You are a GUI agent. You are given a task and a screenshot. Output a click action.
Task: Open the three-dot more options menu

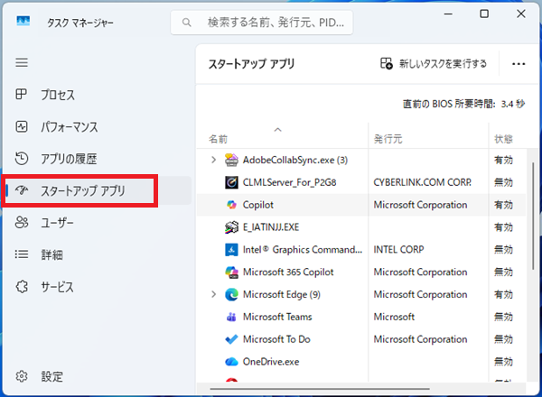(518, 64)
